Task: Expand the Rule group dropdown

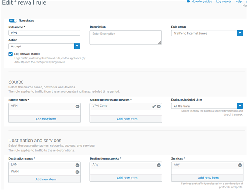Action: pos(240,34)
